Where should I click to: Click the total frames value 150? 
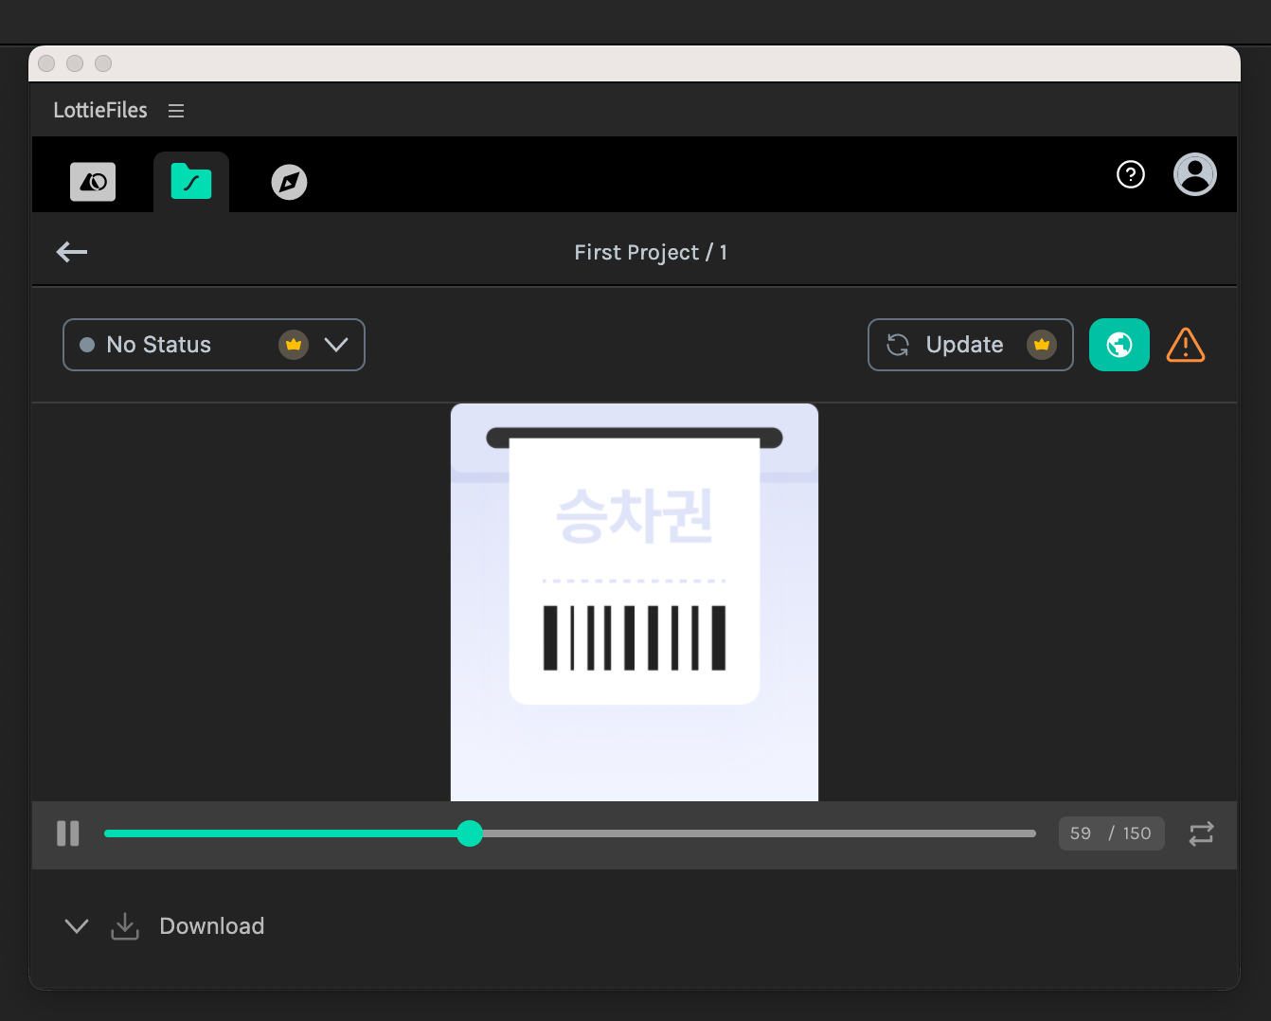pyautogui.click(x=1137, y=833)
